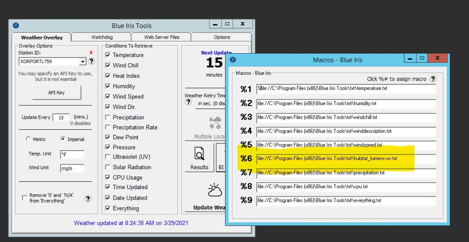Uncheck the Wind Chill condition
Image resolution: width=469 pixels, height=242 pixels.
point(108,65)
